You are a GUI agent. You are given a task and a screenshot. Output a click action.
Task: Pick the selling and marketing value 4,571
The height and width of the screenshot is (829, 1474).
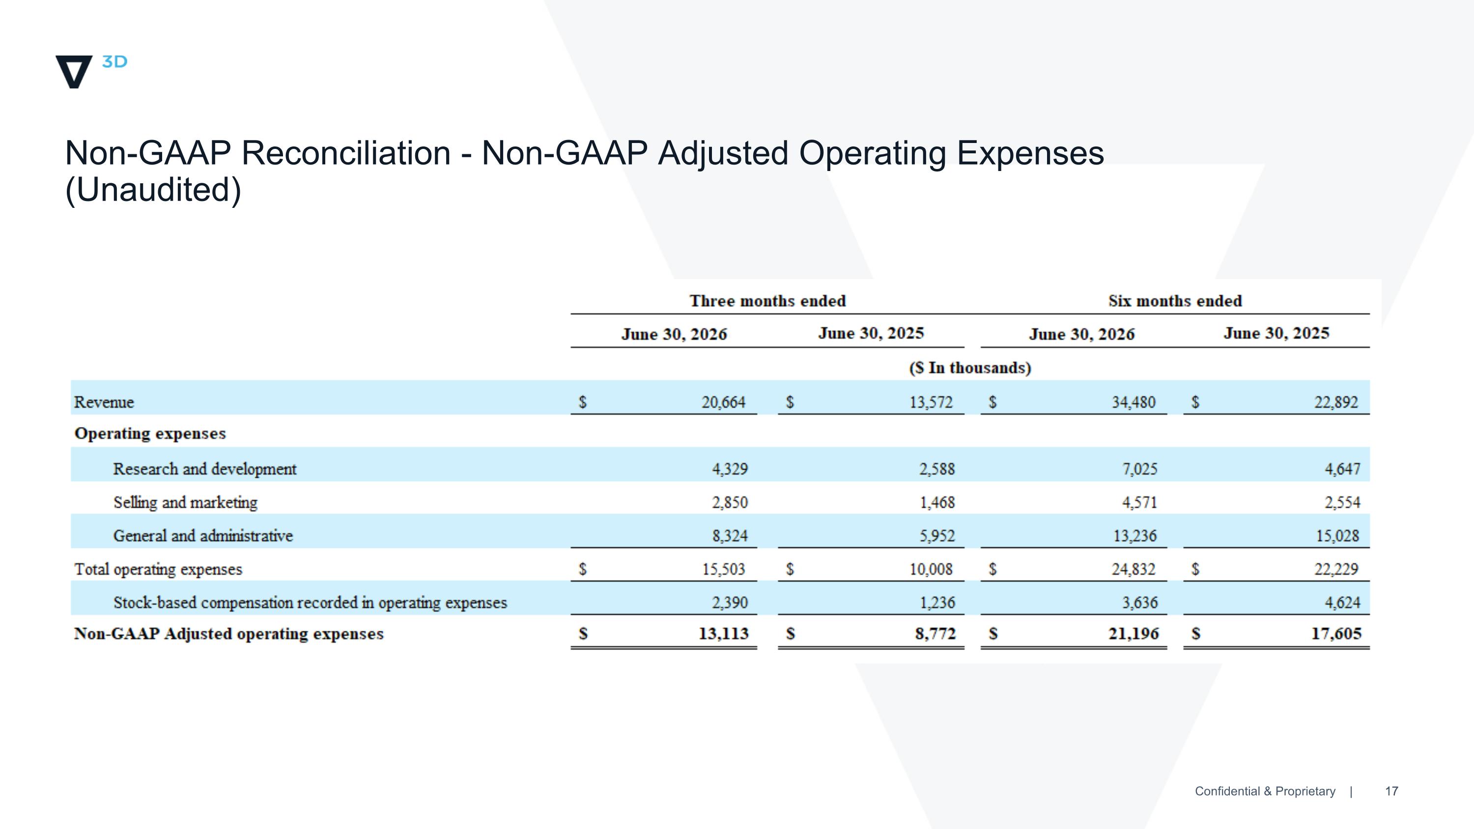coord(1140,502)
